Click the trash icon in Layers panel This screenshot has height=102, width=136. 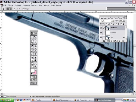[x=123, y=41]
